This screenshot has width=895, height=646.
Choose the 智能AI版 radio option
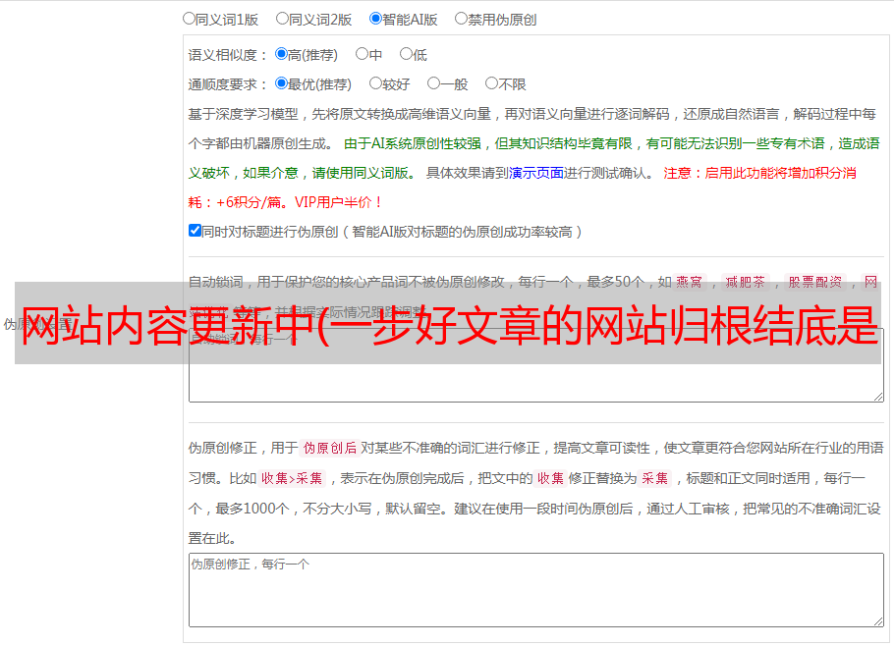click(375, 19)
